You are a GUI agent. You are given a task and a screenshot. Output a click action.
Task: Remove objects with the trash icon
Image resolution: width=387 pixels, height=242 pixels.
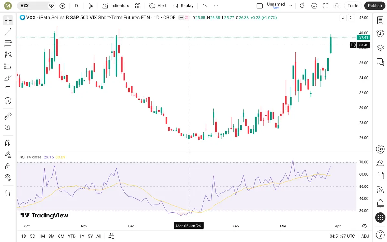pos(8,193)
